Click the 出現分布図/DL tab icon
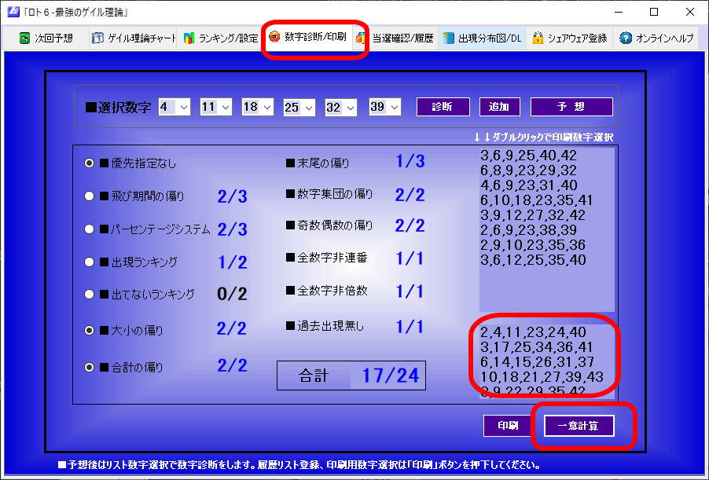 (x=448, y=38)
